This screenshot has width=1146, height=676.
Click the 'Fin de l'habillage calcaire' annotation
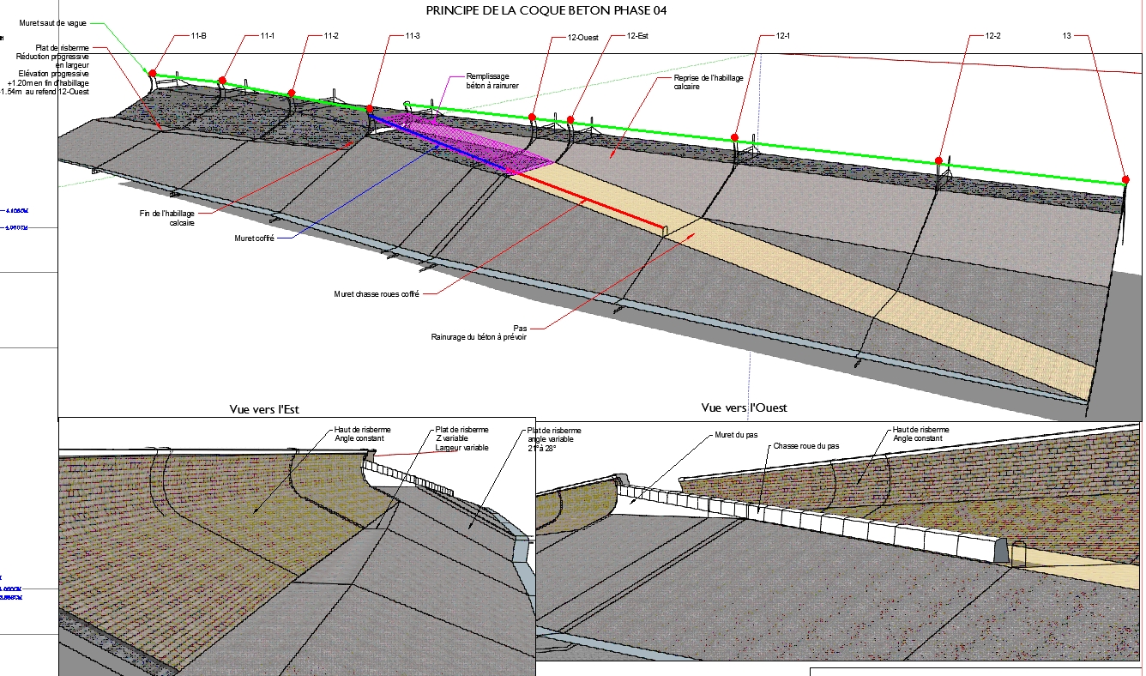click(x=169, y=218)
